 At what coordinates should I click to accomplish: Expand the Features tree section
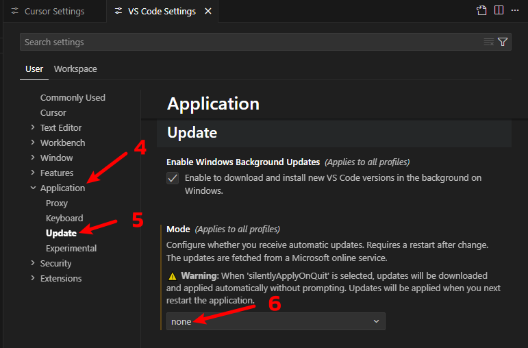pyautogui.click(x=33, y=173)
